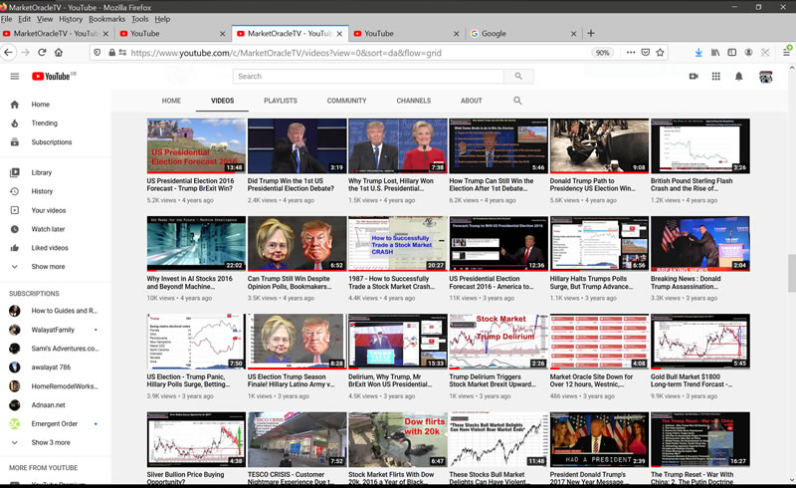Click the YouTube search input field
Image resolution: width=796 pixels, height=488 pixels.
coord(368,76)
